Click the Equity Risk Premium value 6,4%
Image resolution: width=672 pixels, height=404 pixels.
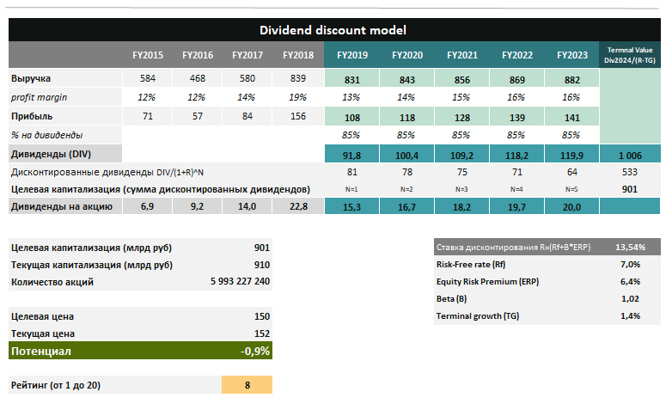pyautogui.click(x=630, y=281)
